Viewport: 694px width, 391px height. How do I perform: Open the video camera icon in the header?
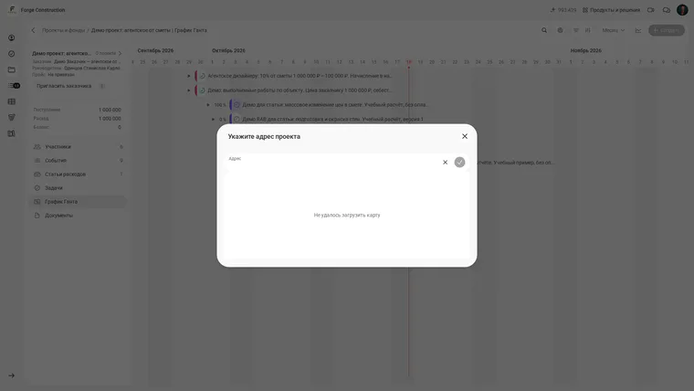click(x=650, y=10)
